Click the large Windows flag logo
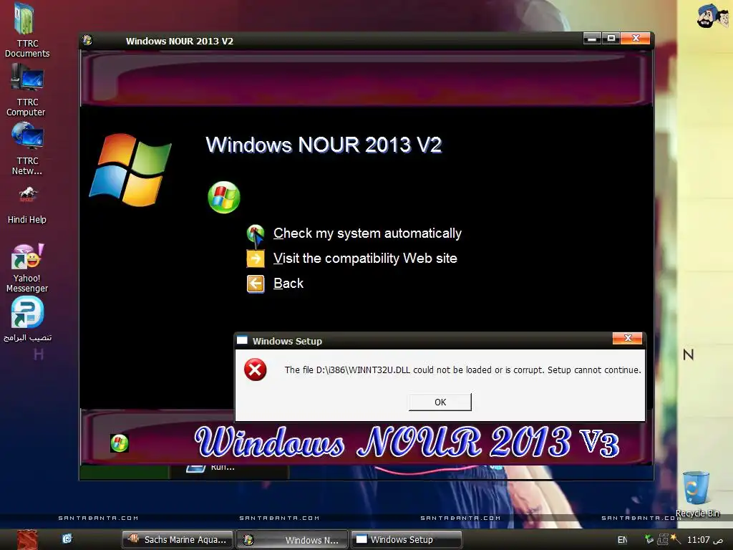 130,170
